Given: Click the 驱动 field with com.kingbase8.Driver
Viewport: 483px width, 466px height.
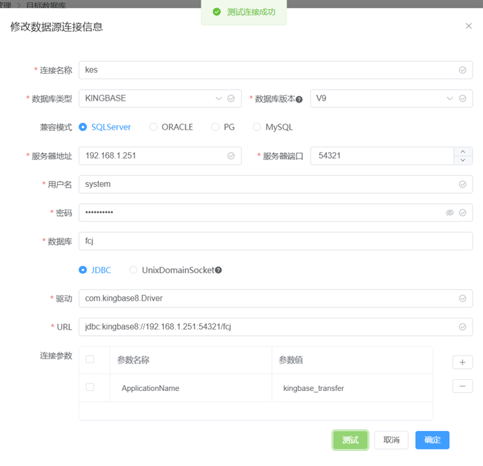Looking at the screenshot, I should pos(276,298).
